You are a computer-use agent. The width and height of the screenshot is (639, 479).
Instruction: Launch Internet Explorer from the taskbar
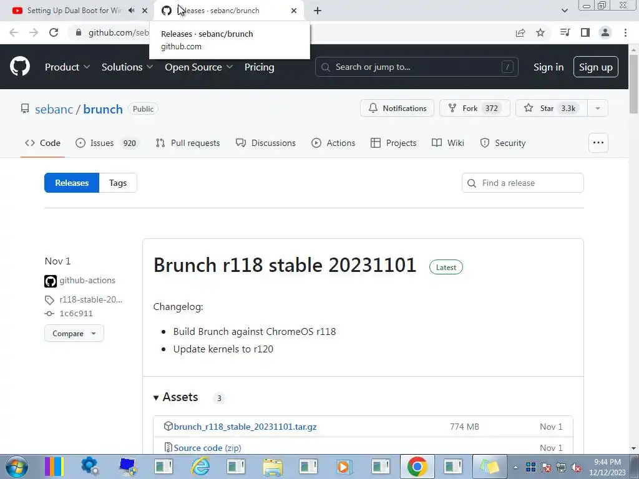click(x=200, y=467)
